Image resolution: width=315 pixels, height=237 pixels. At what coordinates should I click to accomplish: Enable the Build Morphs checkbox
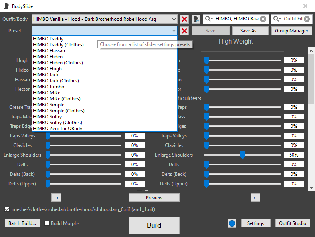pos(47,223)
